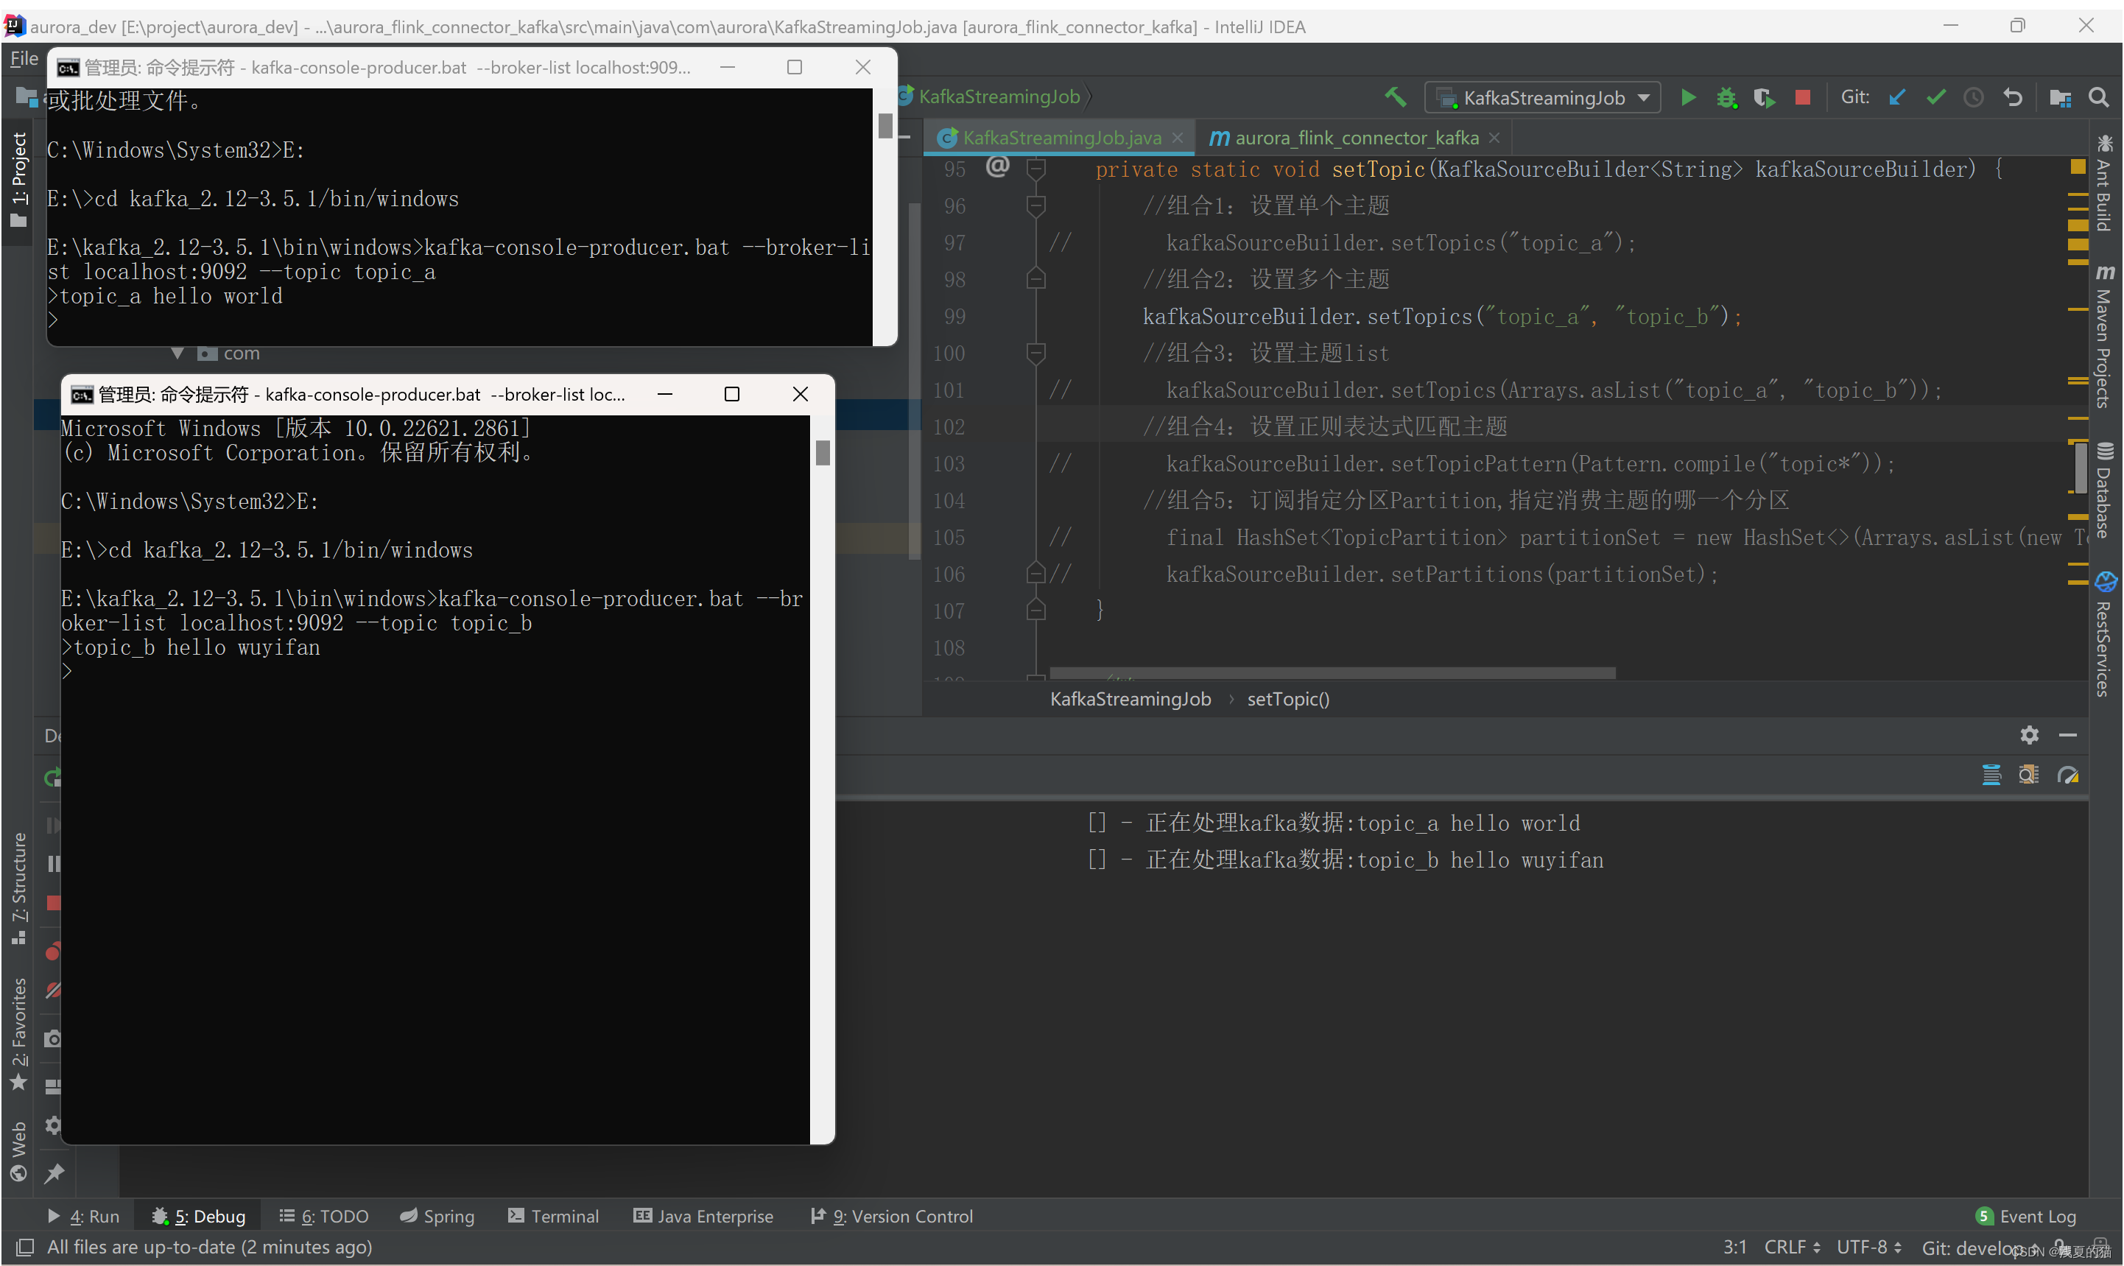Change the CRLF line separator selector
Screen dimensions: 2124x1266
(x=1792, y=1248)
